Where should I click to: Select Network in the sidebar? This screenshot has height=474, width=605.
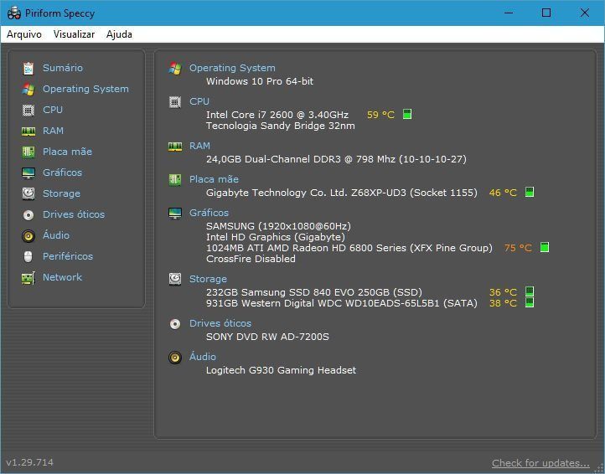point(62,277)
